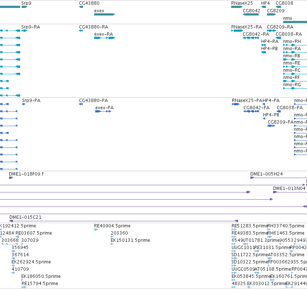Select the nmo-RC transcript label
307x289 pixels.
pos(292,70)
